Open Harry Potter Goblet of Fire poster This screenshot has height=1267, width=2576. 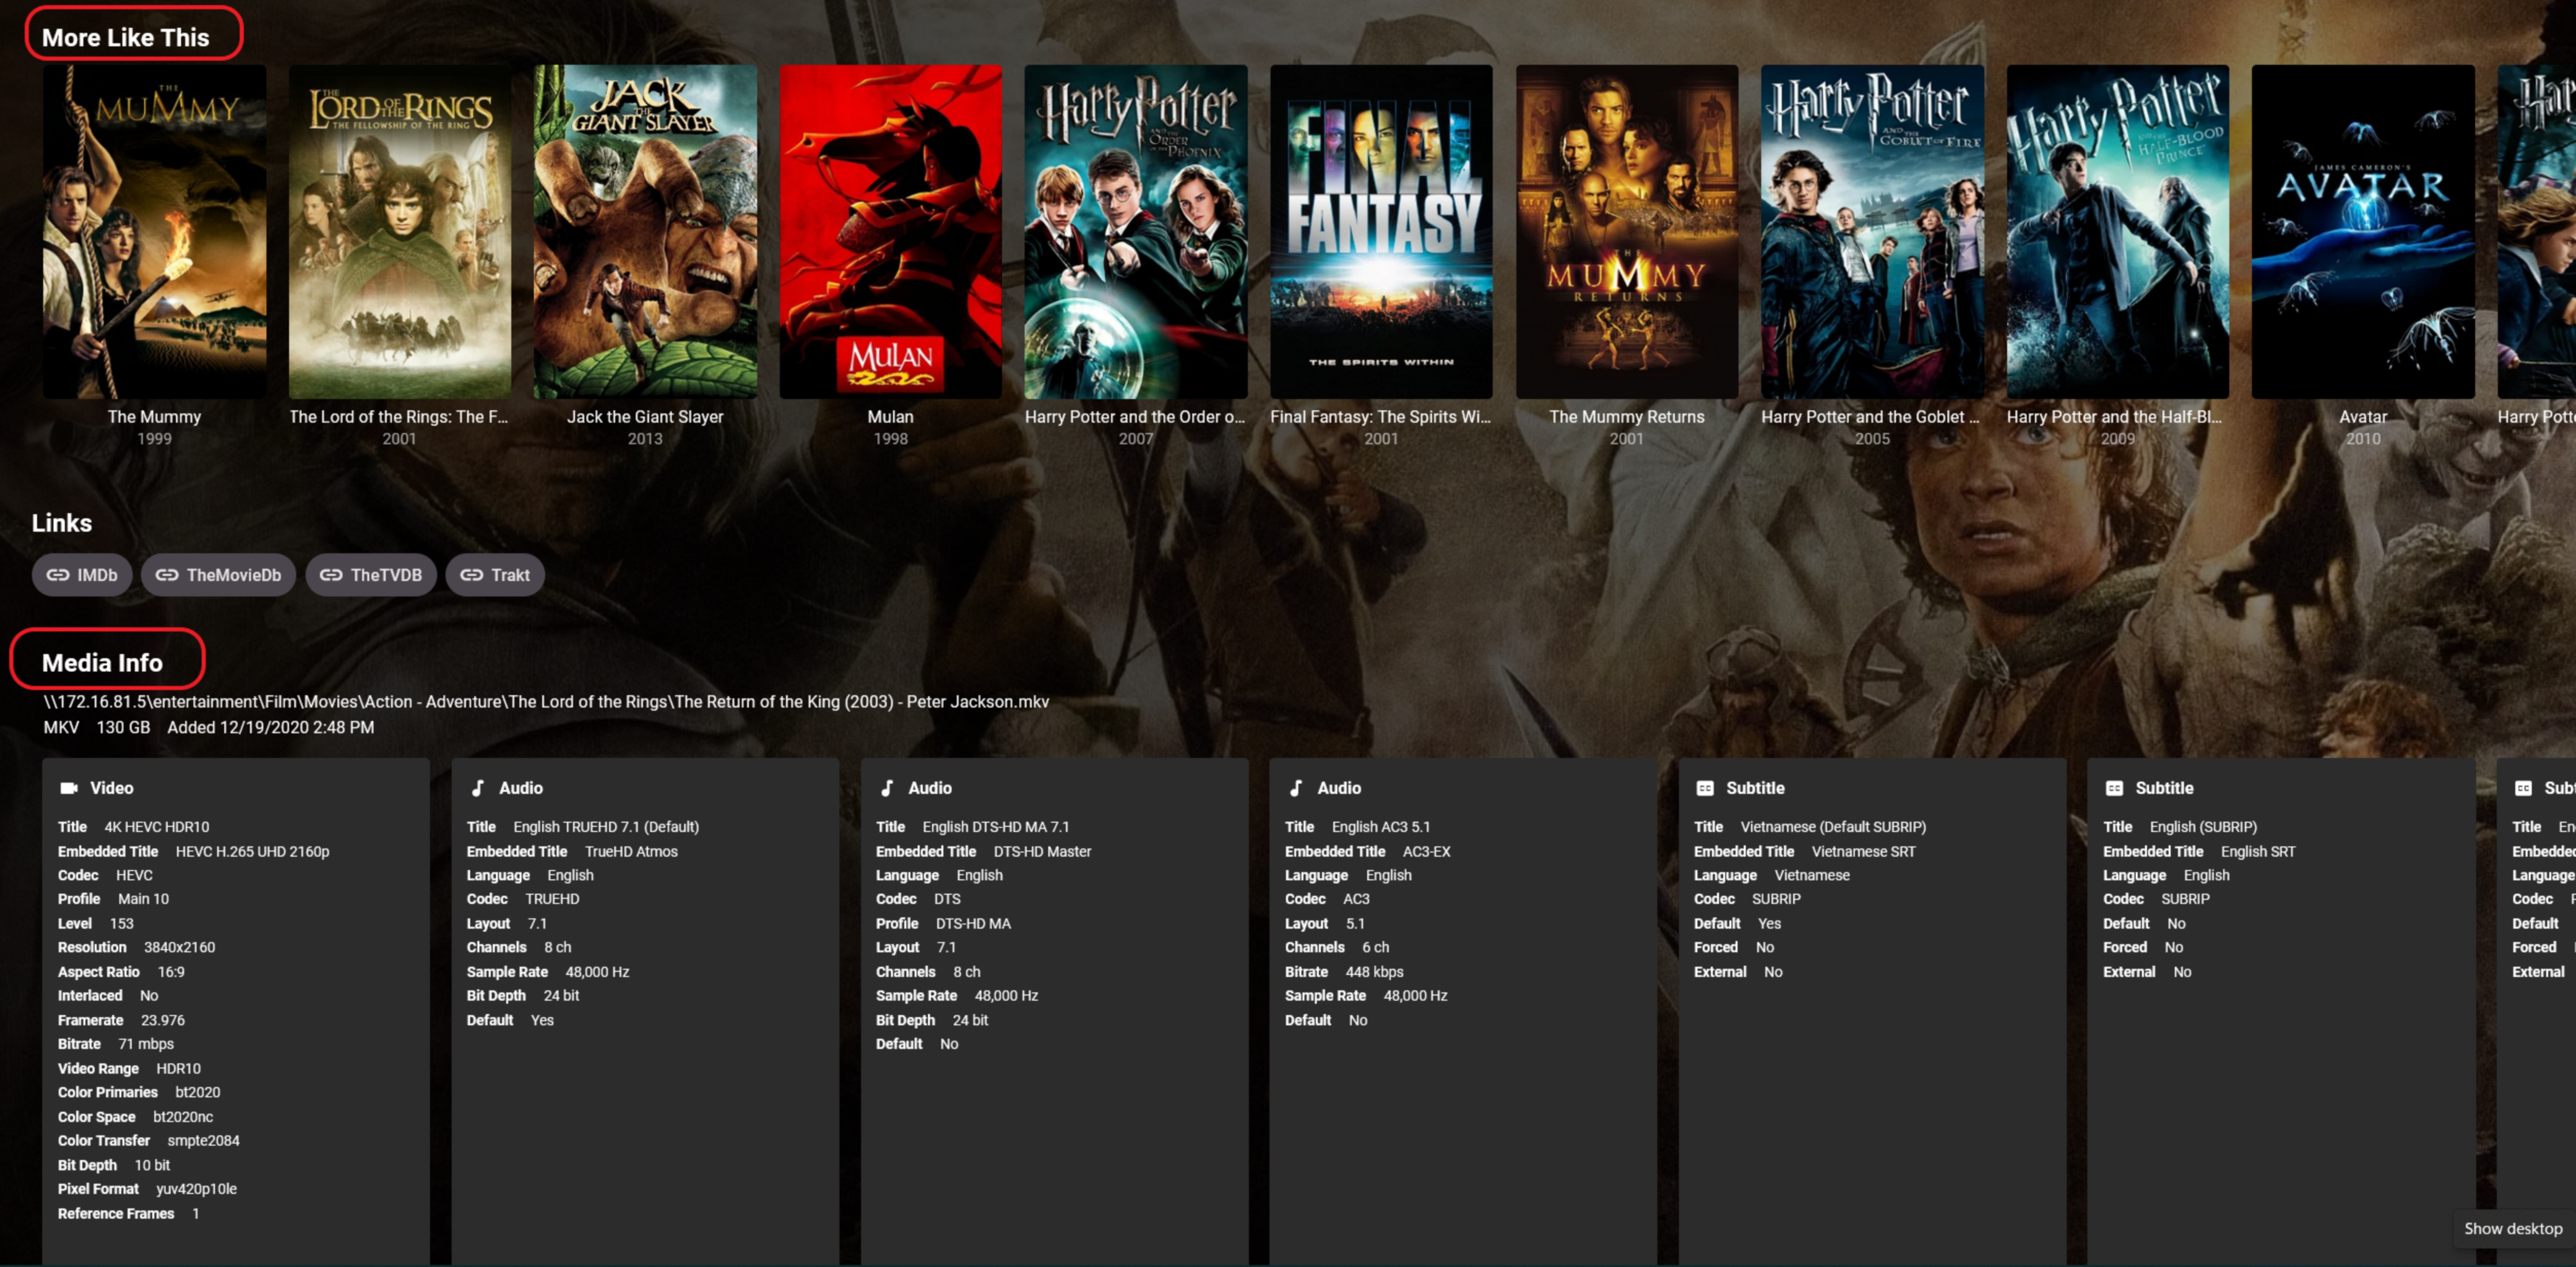pyautogui.click(x=1872, y=232)
